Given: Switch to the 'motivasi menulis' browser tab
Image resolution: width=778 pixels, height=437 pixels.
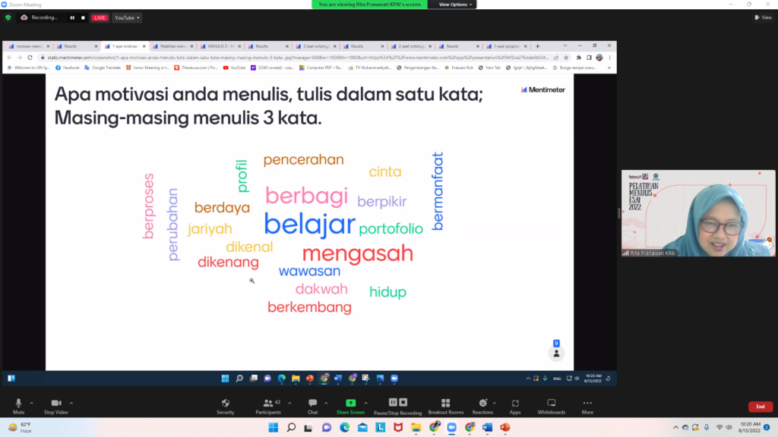Looking at the screenshot, I should pyautogui.click(x=29, y=46).
